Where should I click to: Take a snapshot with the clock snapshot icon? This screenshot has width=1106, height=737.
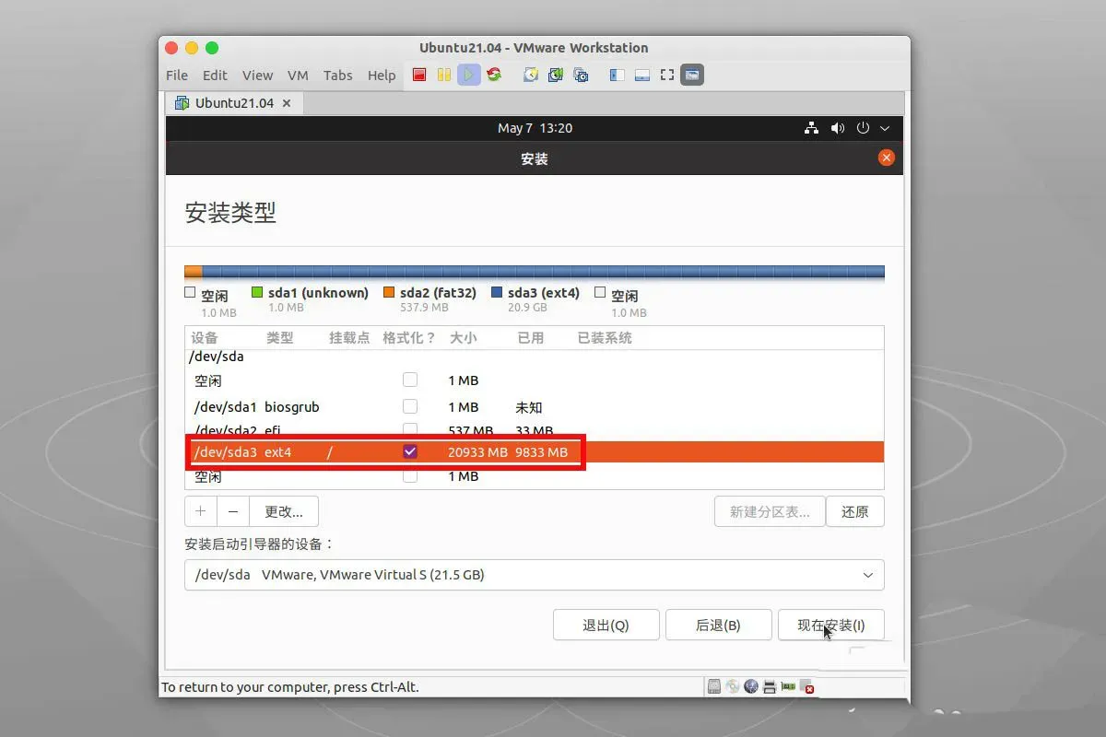tap(531, 76)
